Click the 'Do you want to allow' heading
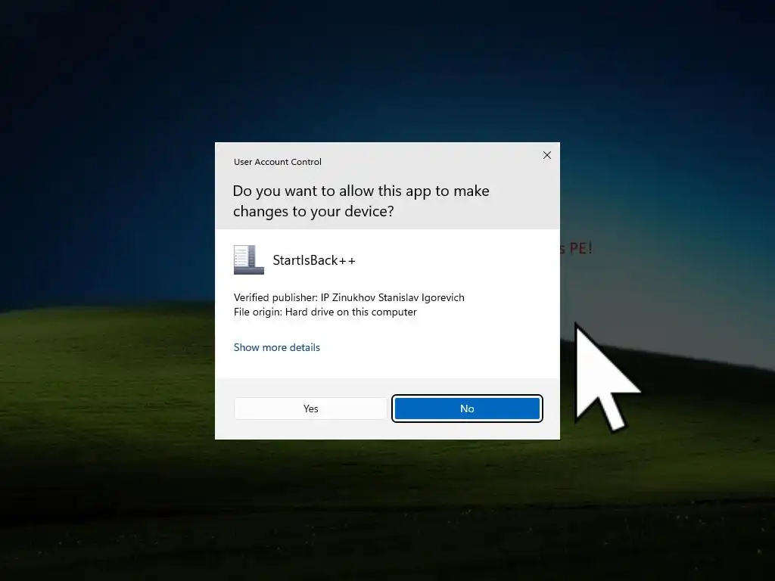This screenshot has width=775, height=581. tap(361, 200)
